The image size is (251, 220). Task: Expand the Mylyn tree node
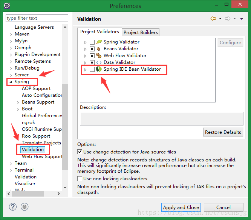point(11,41)
